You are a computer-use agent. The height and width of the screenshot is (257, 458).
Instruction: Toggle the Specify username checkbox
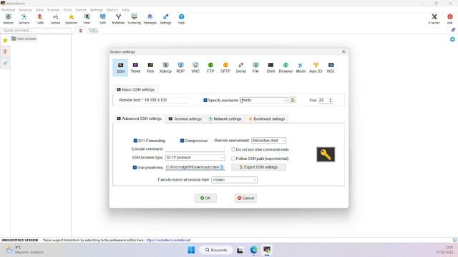205,100
